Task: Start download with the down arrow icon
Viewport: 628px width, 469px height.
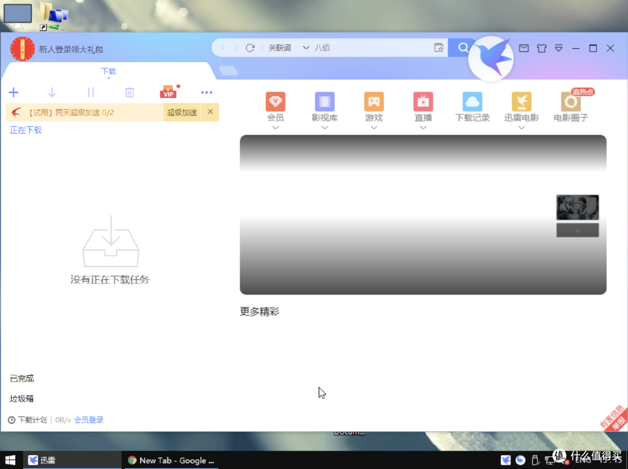Action: point(52,92)
